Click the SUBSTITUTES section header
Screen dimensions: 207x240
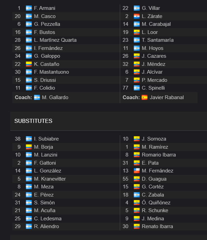(33, 121)
